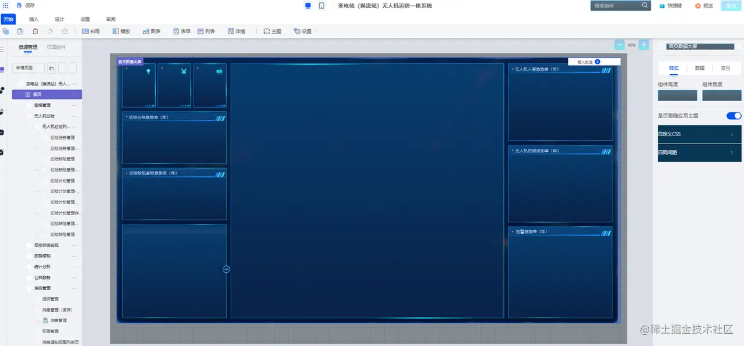744x346 pixels.
Task: Expand the 四周间距 section
Action: [699, 152]
